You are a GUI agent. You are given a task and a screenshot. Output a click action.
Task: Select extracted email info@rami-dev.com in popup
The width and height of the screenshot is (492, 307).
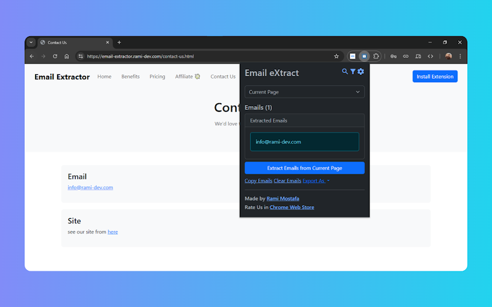coord(304,142)
